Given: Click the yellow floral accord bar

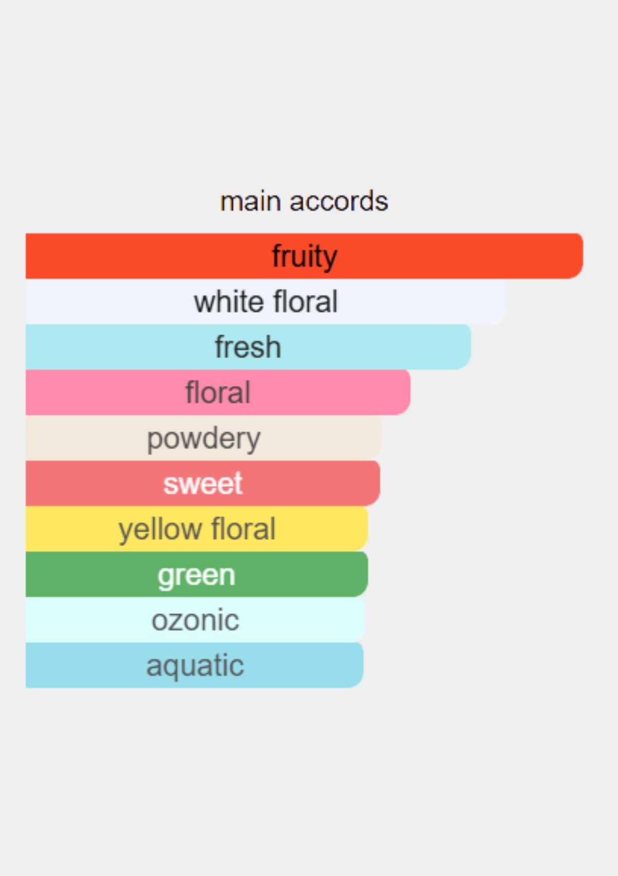Looking at the screenshot, I should (x=197, y=529).
